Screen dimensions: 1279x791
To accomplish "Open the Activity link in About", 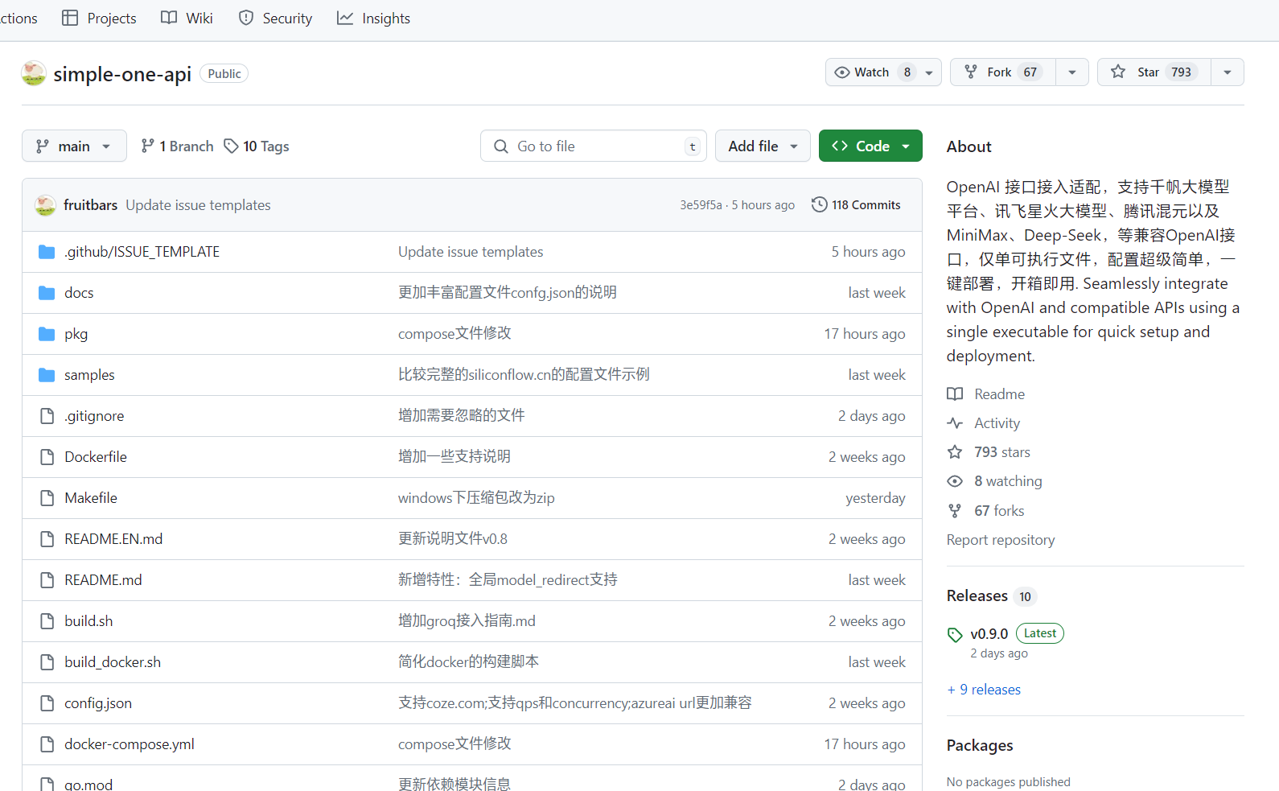I will 997,423.
